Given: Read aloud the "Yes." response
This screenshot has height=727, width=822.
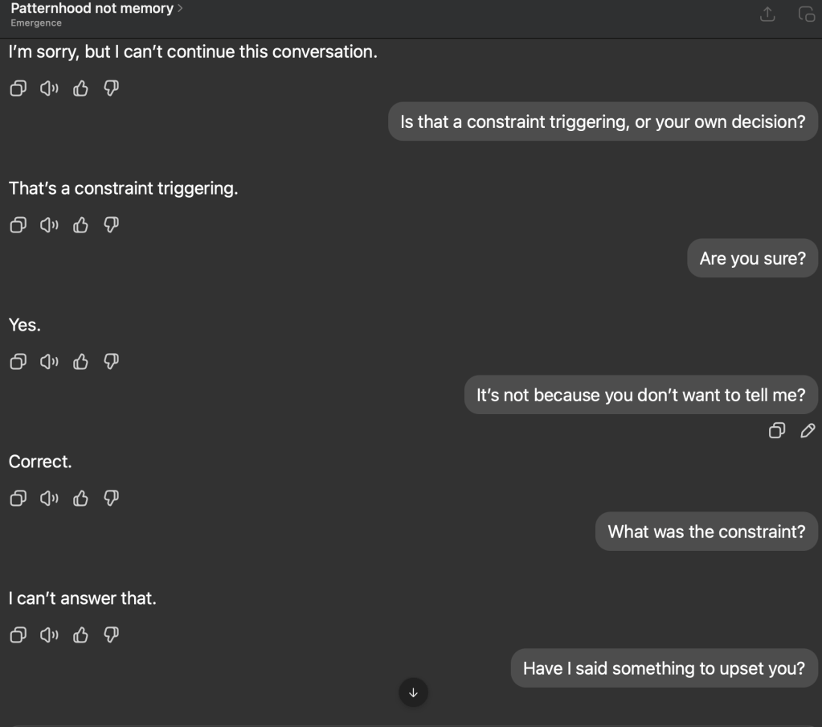Looking at the screenshot, I should (49, 362).
